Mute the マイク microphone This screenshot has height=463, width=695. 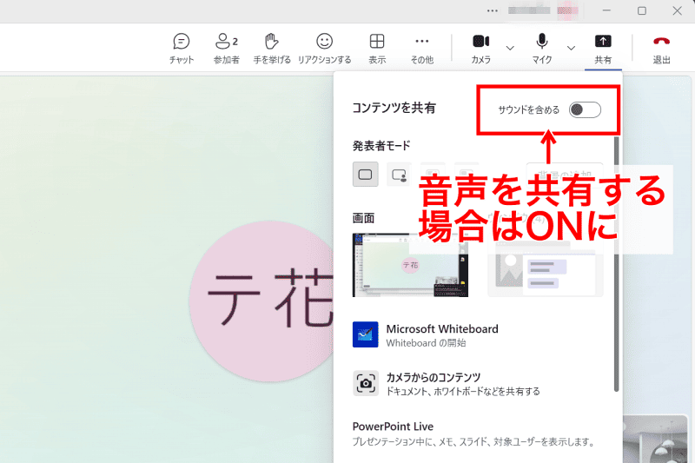(x=542, y=48)
